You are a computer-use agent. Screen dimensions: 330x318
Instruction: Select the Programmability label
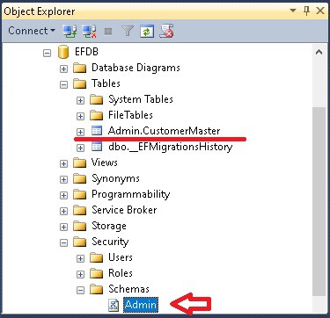pos(131,194)
